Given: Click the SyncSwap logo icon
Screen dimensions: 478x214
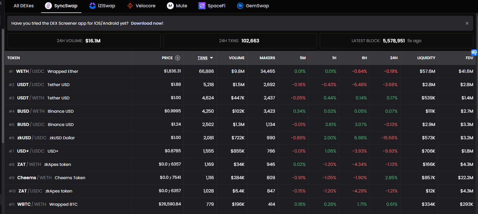Looking at the screenshot, I should coord(49,6).
